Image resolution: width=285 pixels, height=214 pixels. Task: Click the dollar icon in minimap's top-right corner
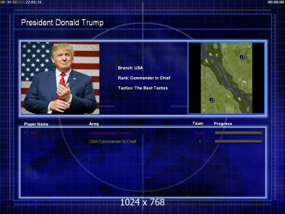pyautogui.click(x=250, y=47)
